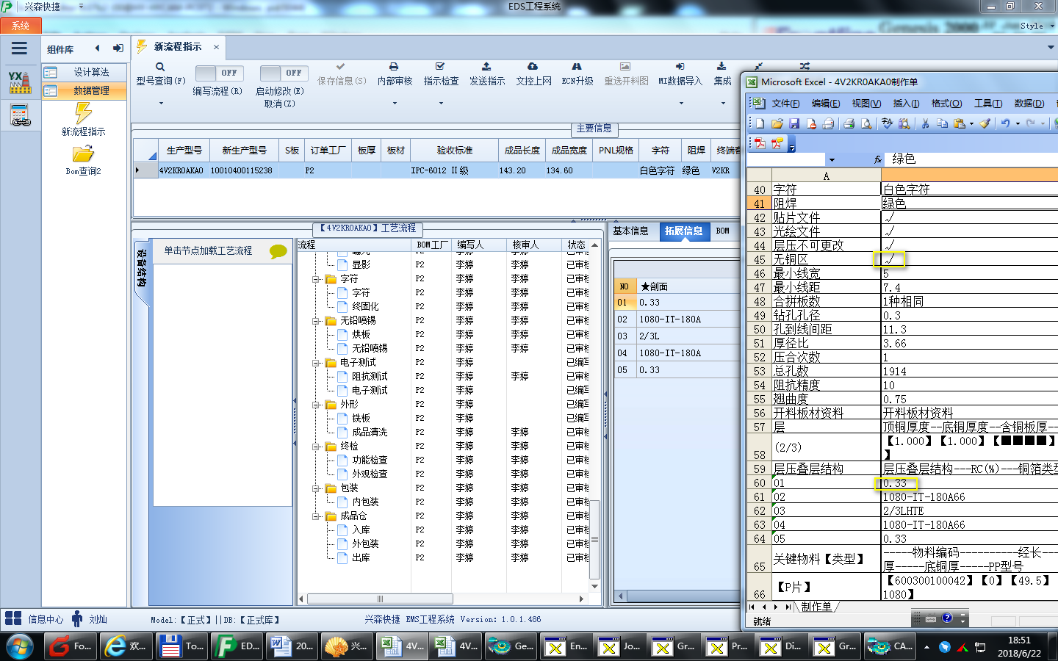
Task: Click 发送指示 upload icon
Action: [486, 67]
